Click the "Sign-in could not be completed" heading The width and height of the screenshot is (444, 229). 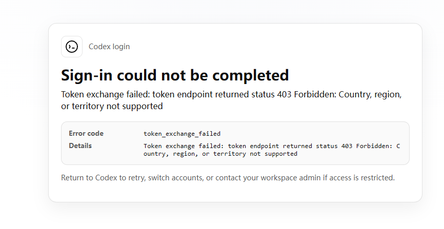(x=175, y=76)
